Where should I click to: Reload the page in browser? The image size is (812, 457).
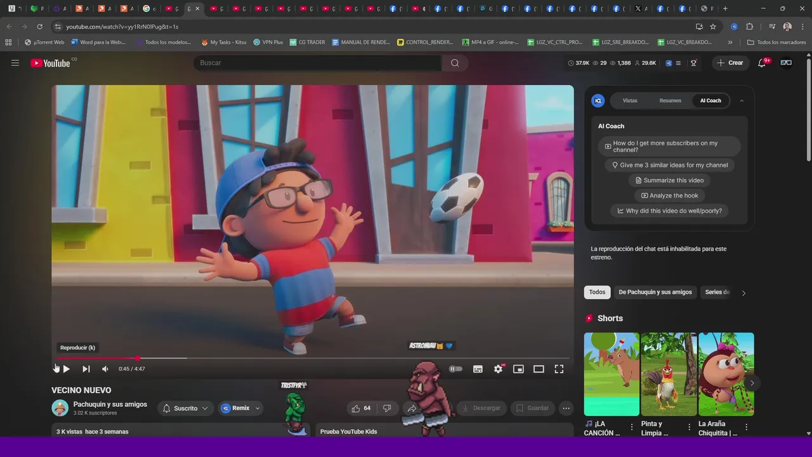click(39, 27)
